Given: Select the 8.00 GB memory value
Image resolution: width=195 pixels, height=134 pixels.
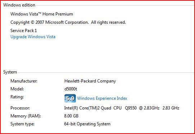Looking at the screenshot, I should coord(71,116).
